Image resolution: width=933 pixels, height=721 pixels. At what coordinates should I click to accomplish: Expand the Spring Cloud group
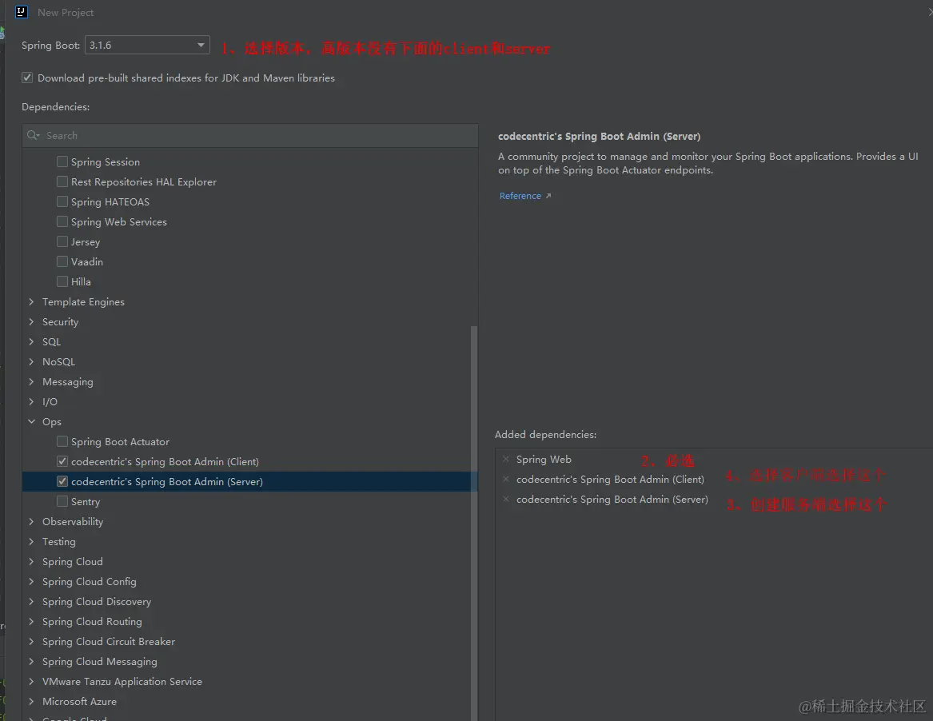pyautogui.click(x=31, y=561)
